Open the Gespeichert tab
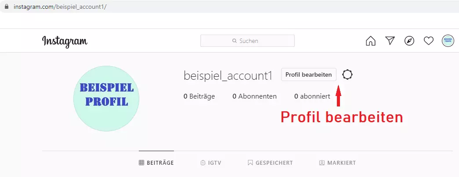The height and width of the screenshot is (177, 459). 270,163
